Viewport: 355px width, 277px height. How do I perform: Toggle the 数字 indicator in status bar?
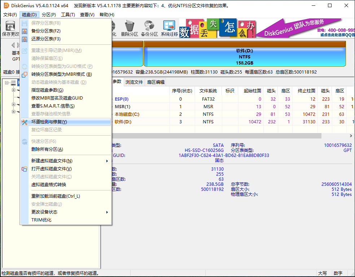[x=338, y=273]
